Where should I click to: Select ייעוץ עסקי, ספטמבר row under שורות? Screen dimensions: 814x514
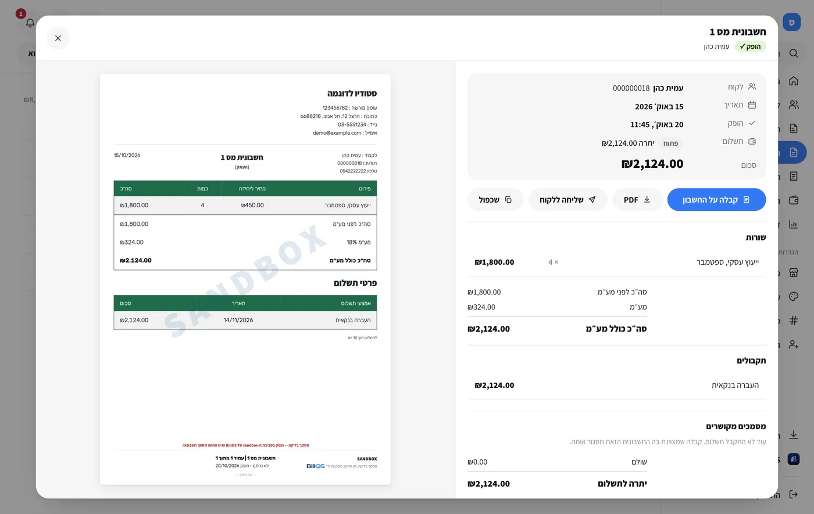point(616,262)
